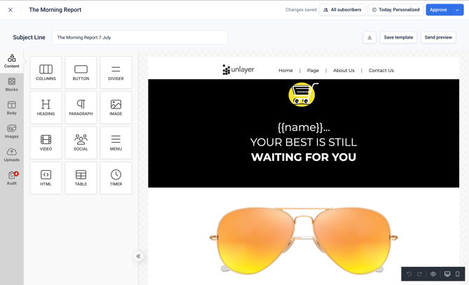Viewport: 469px width, 285px height.
Task: Click Save template button
Action: pos(398,37)
